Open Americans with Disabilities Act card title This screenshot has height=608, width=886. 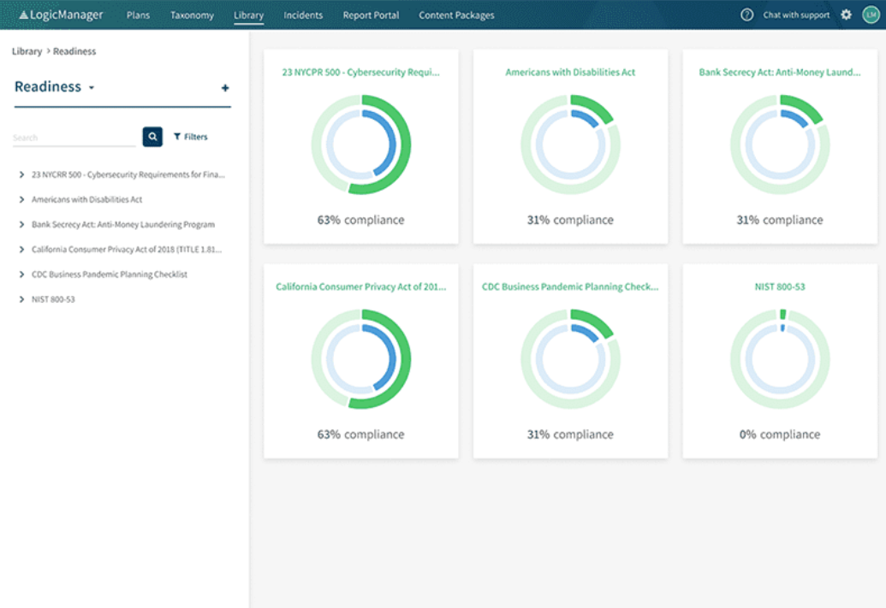[x=570, y=73]
